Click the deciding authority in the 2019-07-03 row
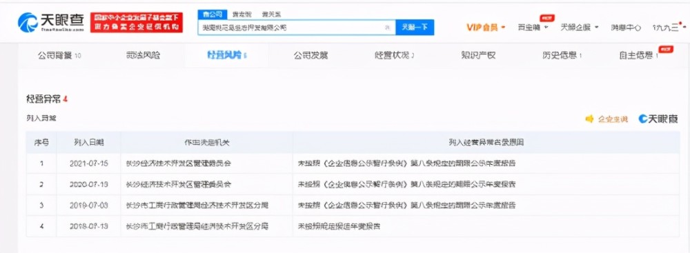 197,205
